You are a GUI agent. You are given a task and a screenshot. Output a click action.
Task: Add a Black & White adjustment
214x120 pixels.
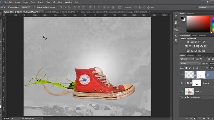[194, 46]
